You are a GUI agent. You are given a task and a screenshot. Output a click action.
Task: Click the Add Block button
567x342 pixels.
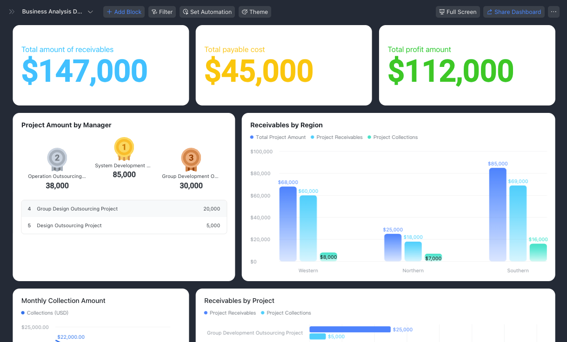tap(124, 12)
